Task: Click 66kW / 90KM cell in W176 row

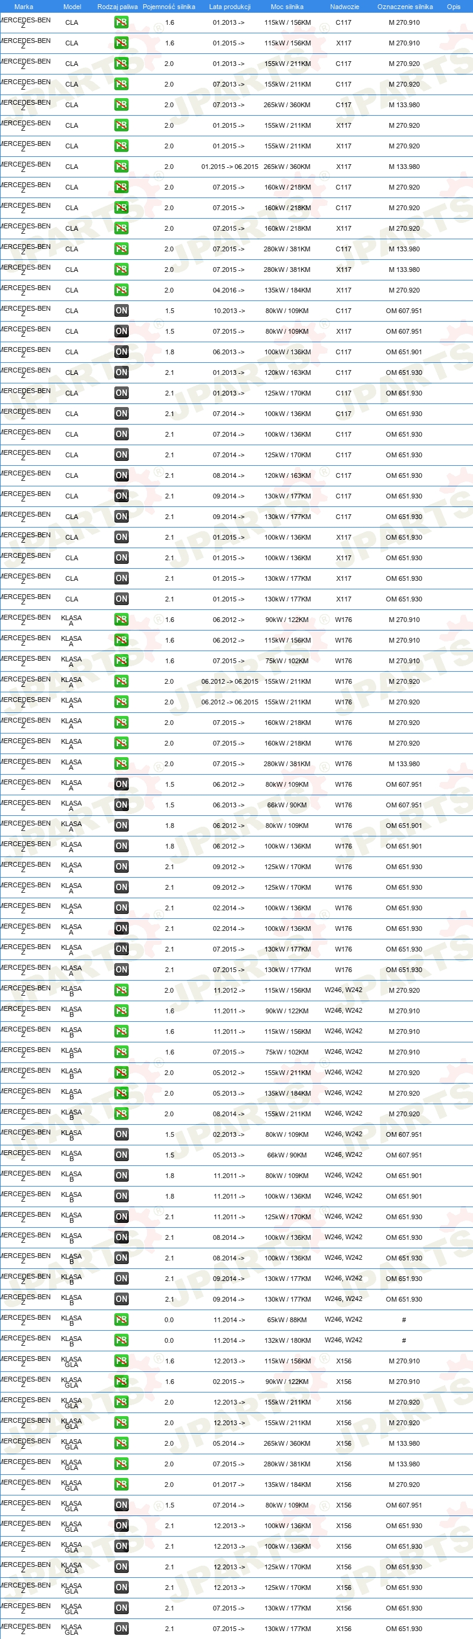Action: (x=287, y=805)
